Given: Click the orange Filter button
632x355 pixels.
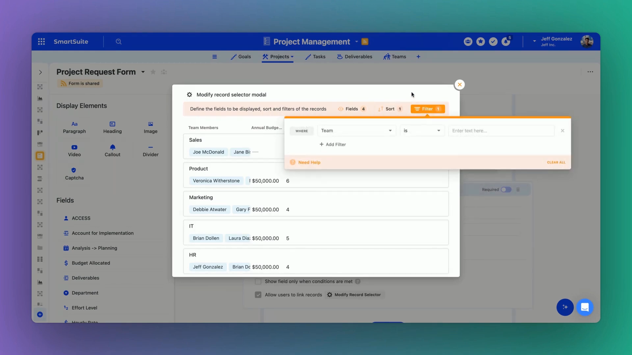Looking at the screenshot, I should pos(428,109).
